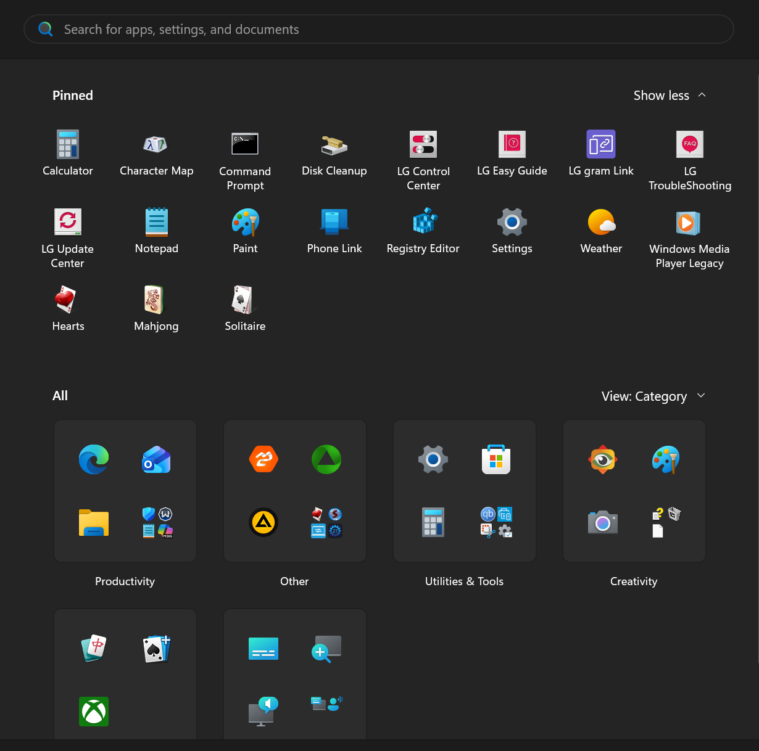The image size is (759, 751).
Task: Open the View: Category dropdown
Action: (653, 396)
